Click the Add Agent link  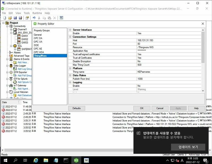[24, 89]
